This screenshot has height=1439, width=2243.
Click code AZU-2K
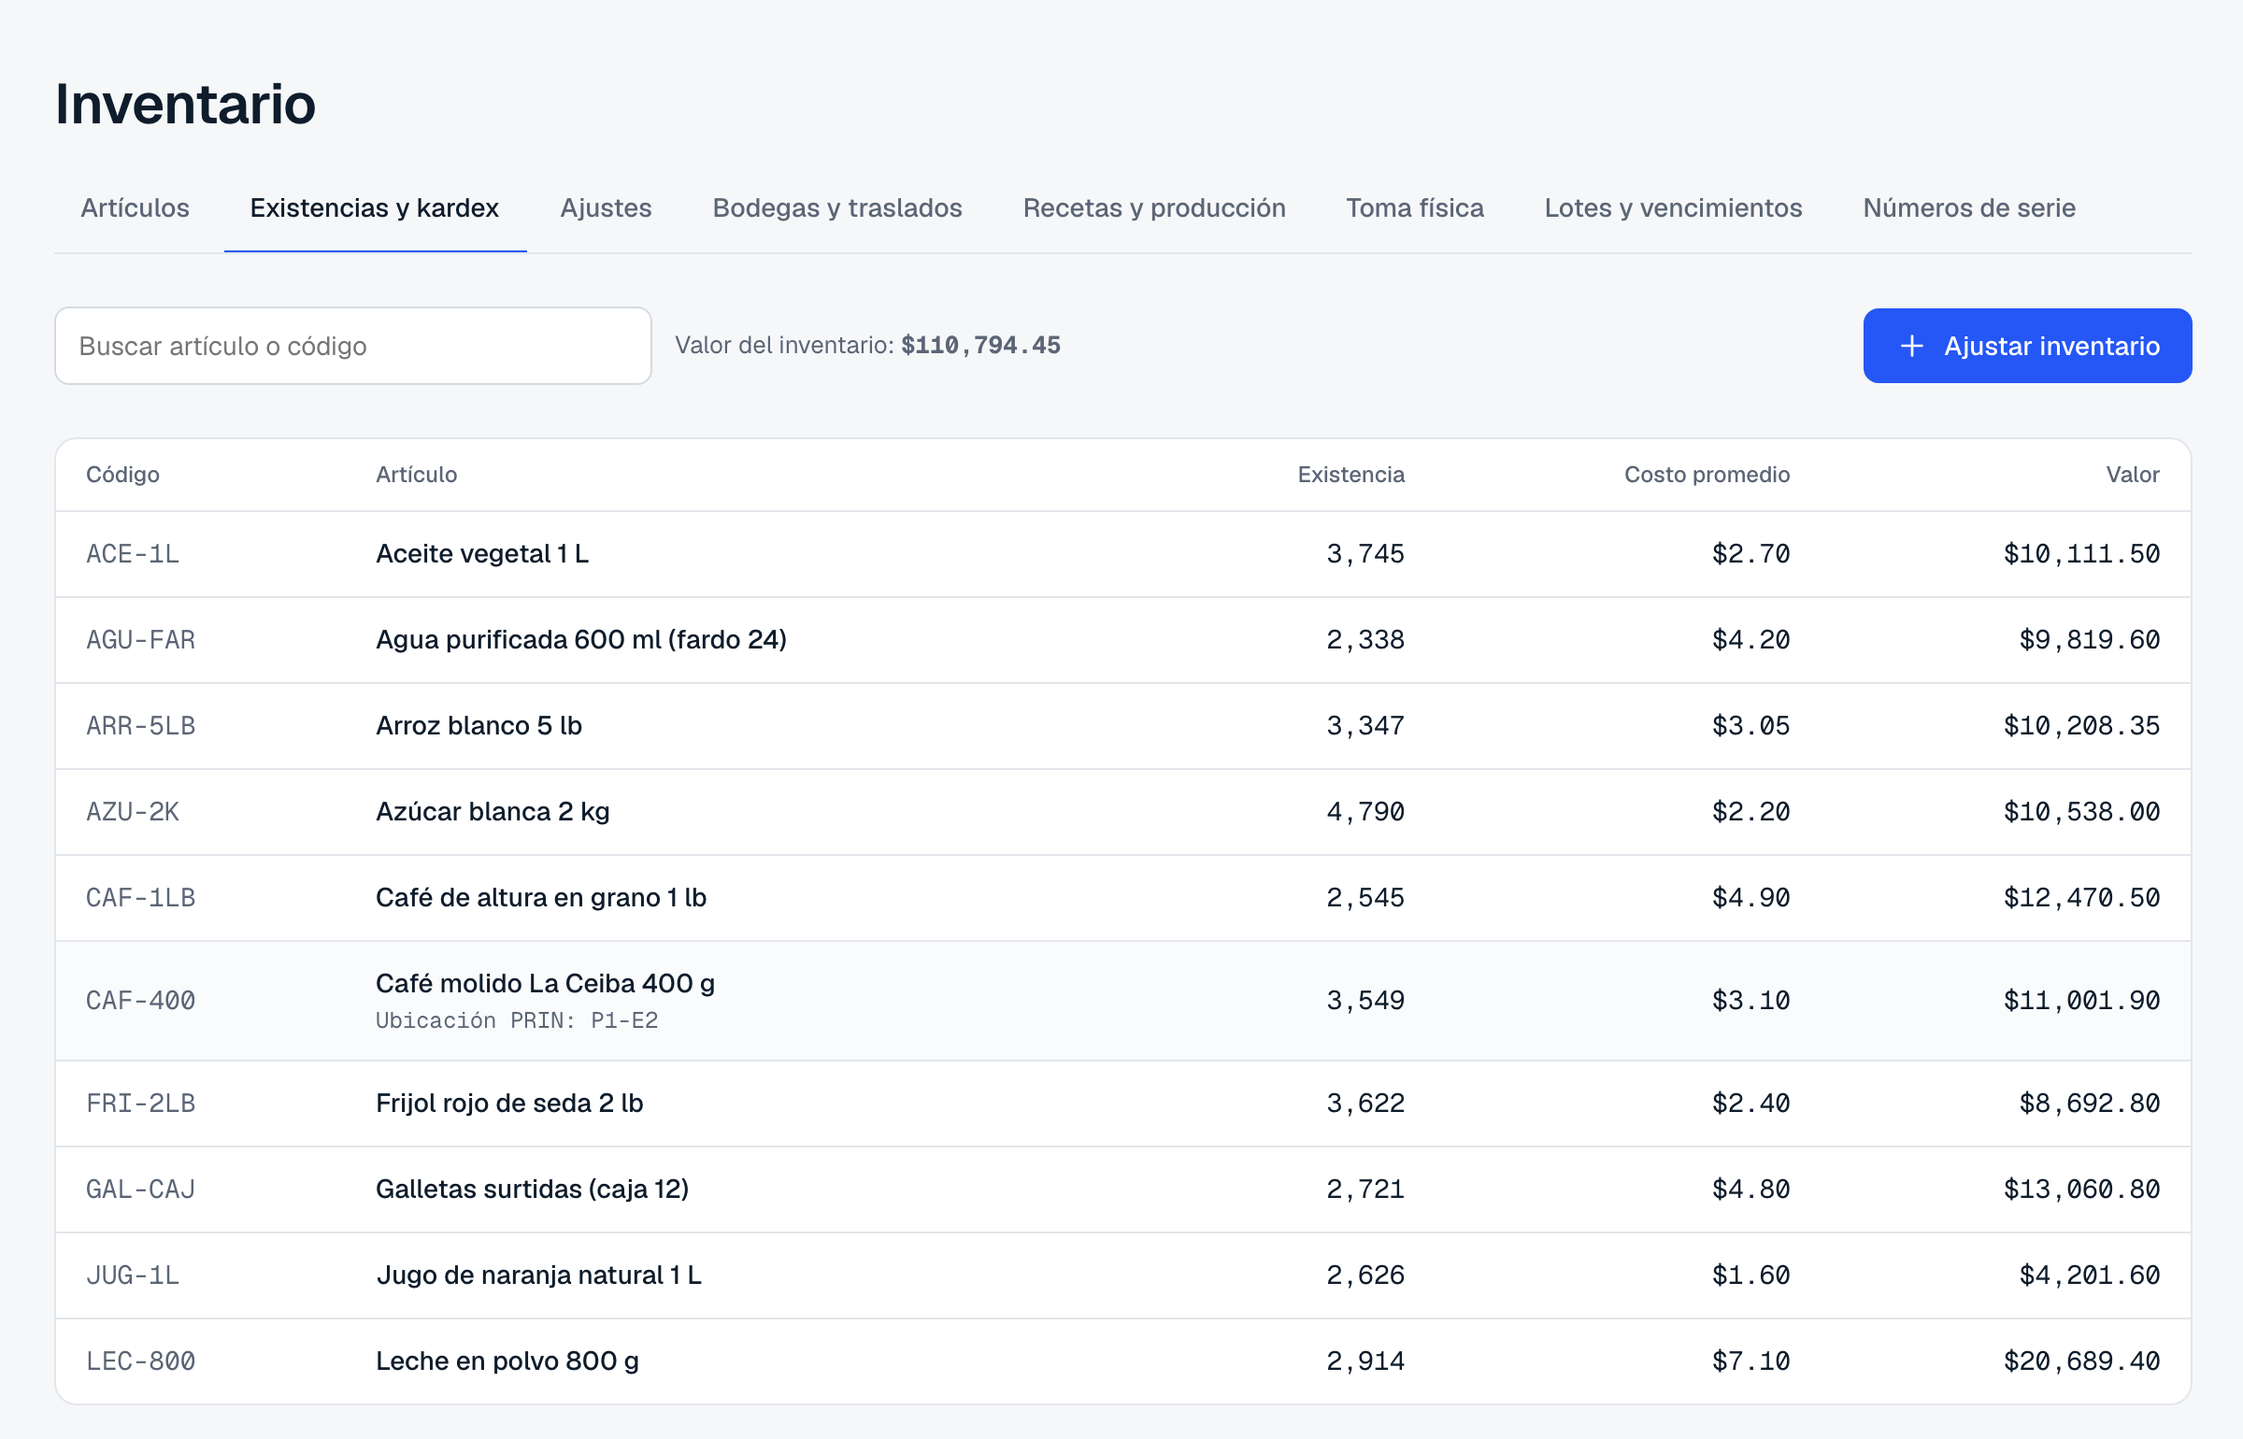(133, 812)
